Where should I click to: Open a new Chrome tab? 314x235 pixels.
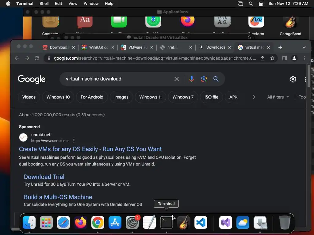[x=280, y=47]
